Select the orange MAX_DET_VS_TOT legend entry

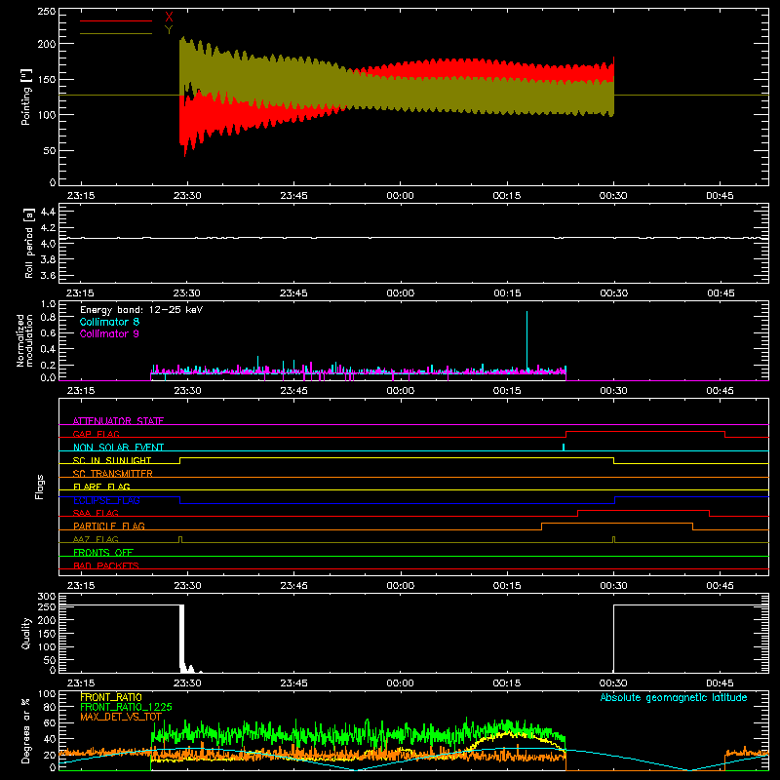[x=121, y=717]
